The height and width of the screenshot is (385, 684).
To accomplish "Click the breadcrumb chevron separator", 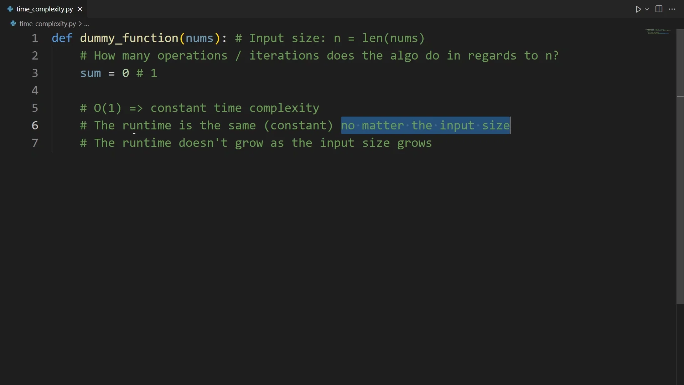I will [x=80, y=24].
